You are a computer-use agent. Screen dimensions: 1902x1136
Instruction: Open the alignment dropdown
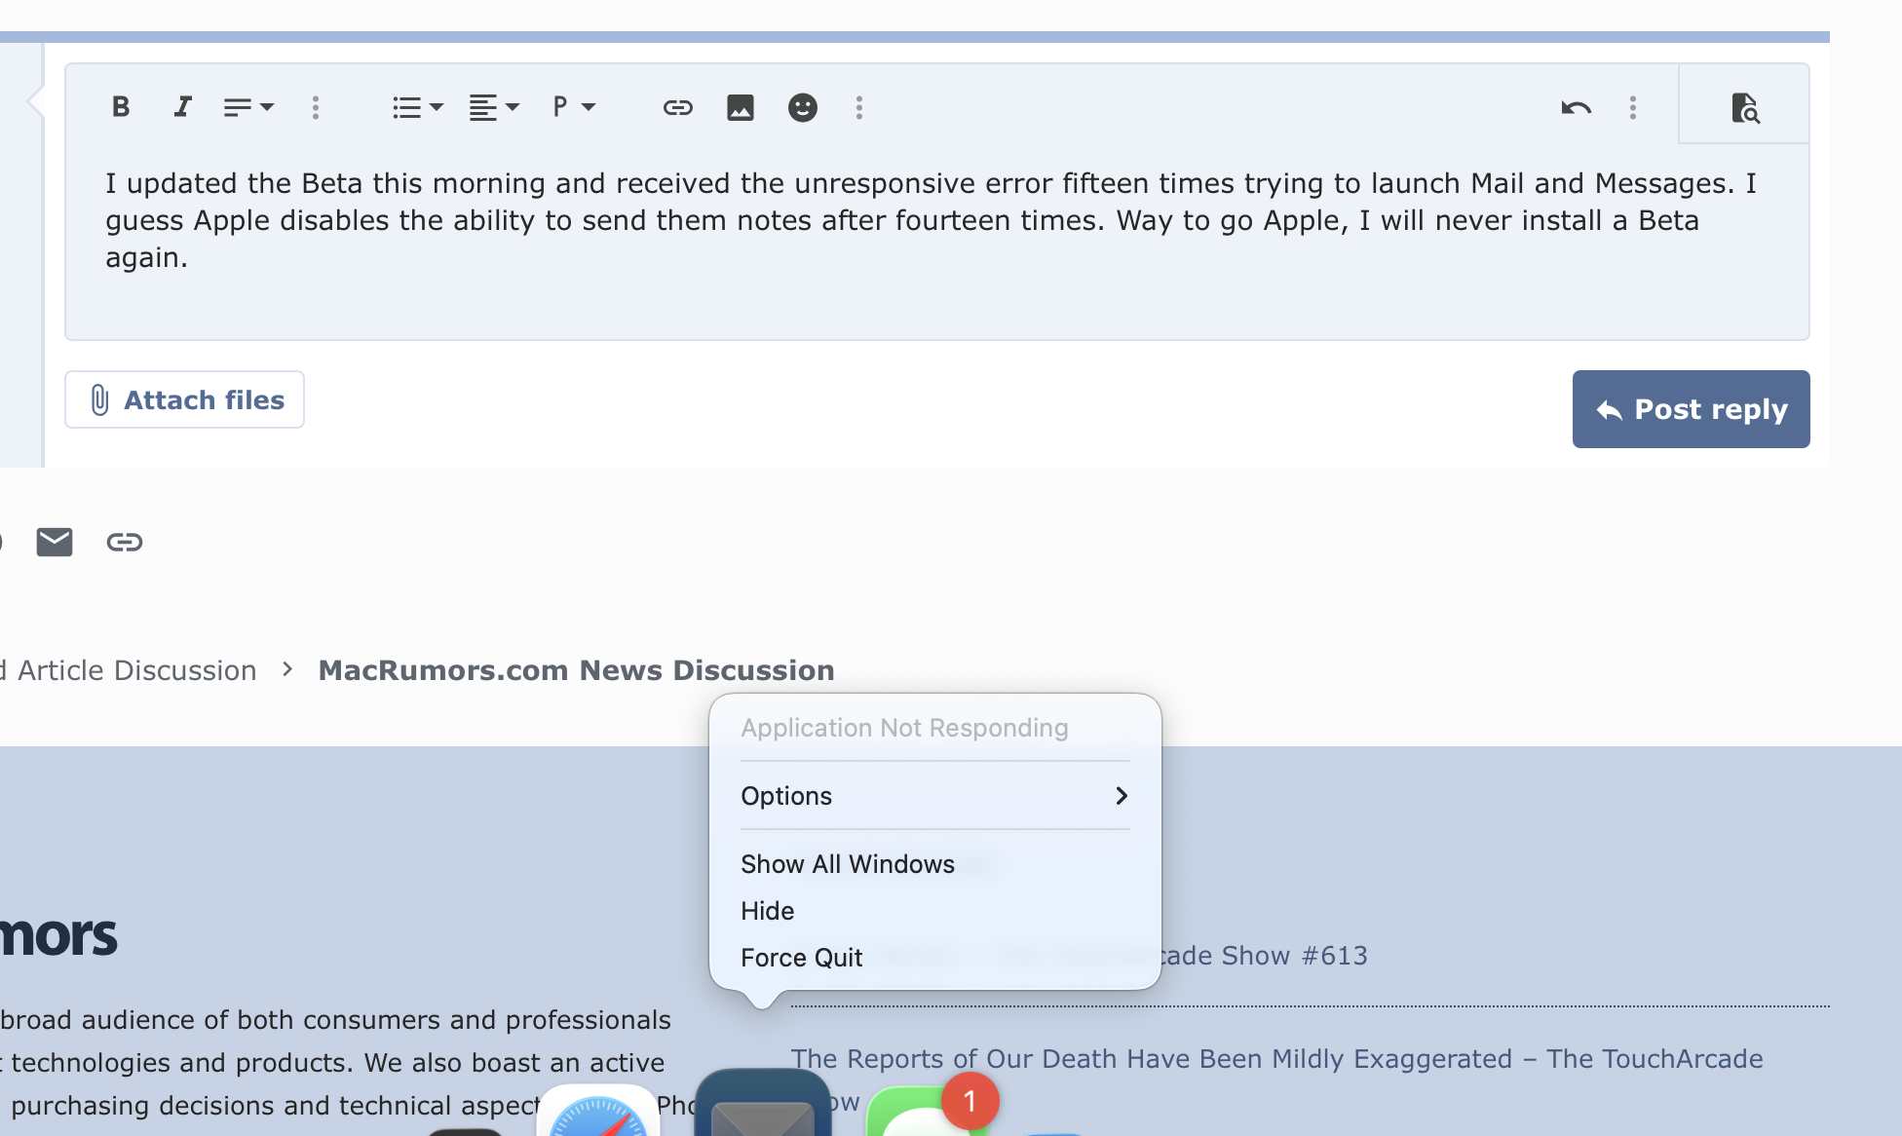click(x=494, y=107)
